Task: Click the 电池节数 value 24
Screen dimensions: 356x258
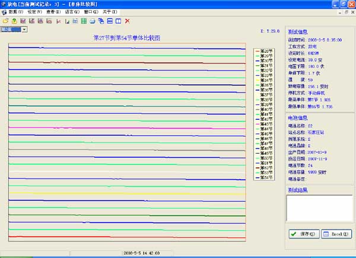Action: (310, 165)
